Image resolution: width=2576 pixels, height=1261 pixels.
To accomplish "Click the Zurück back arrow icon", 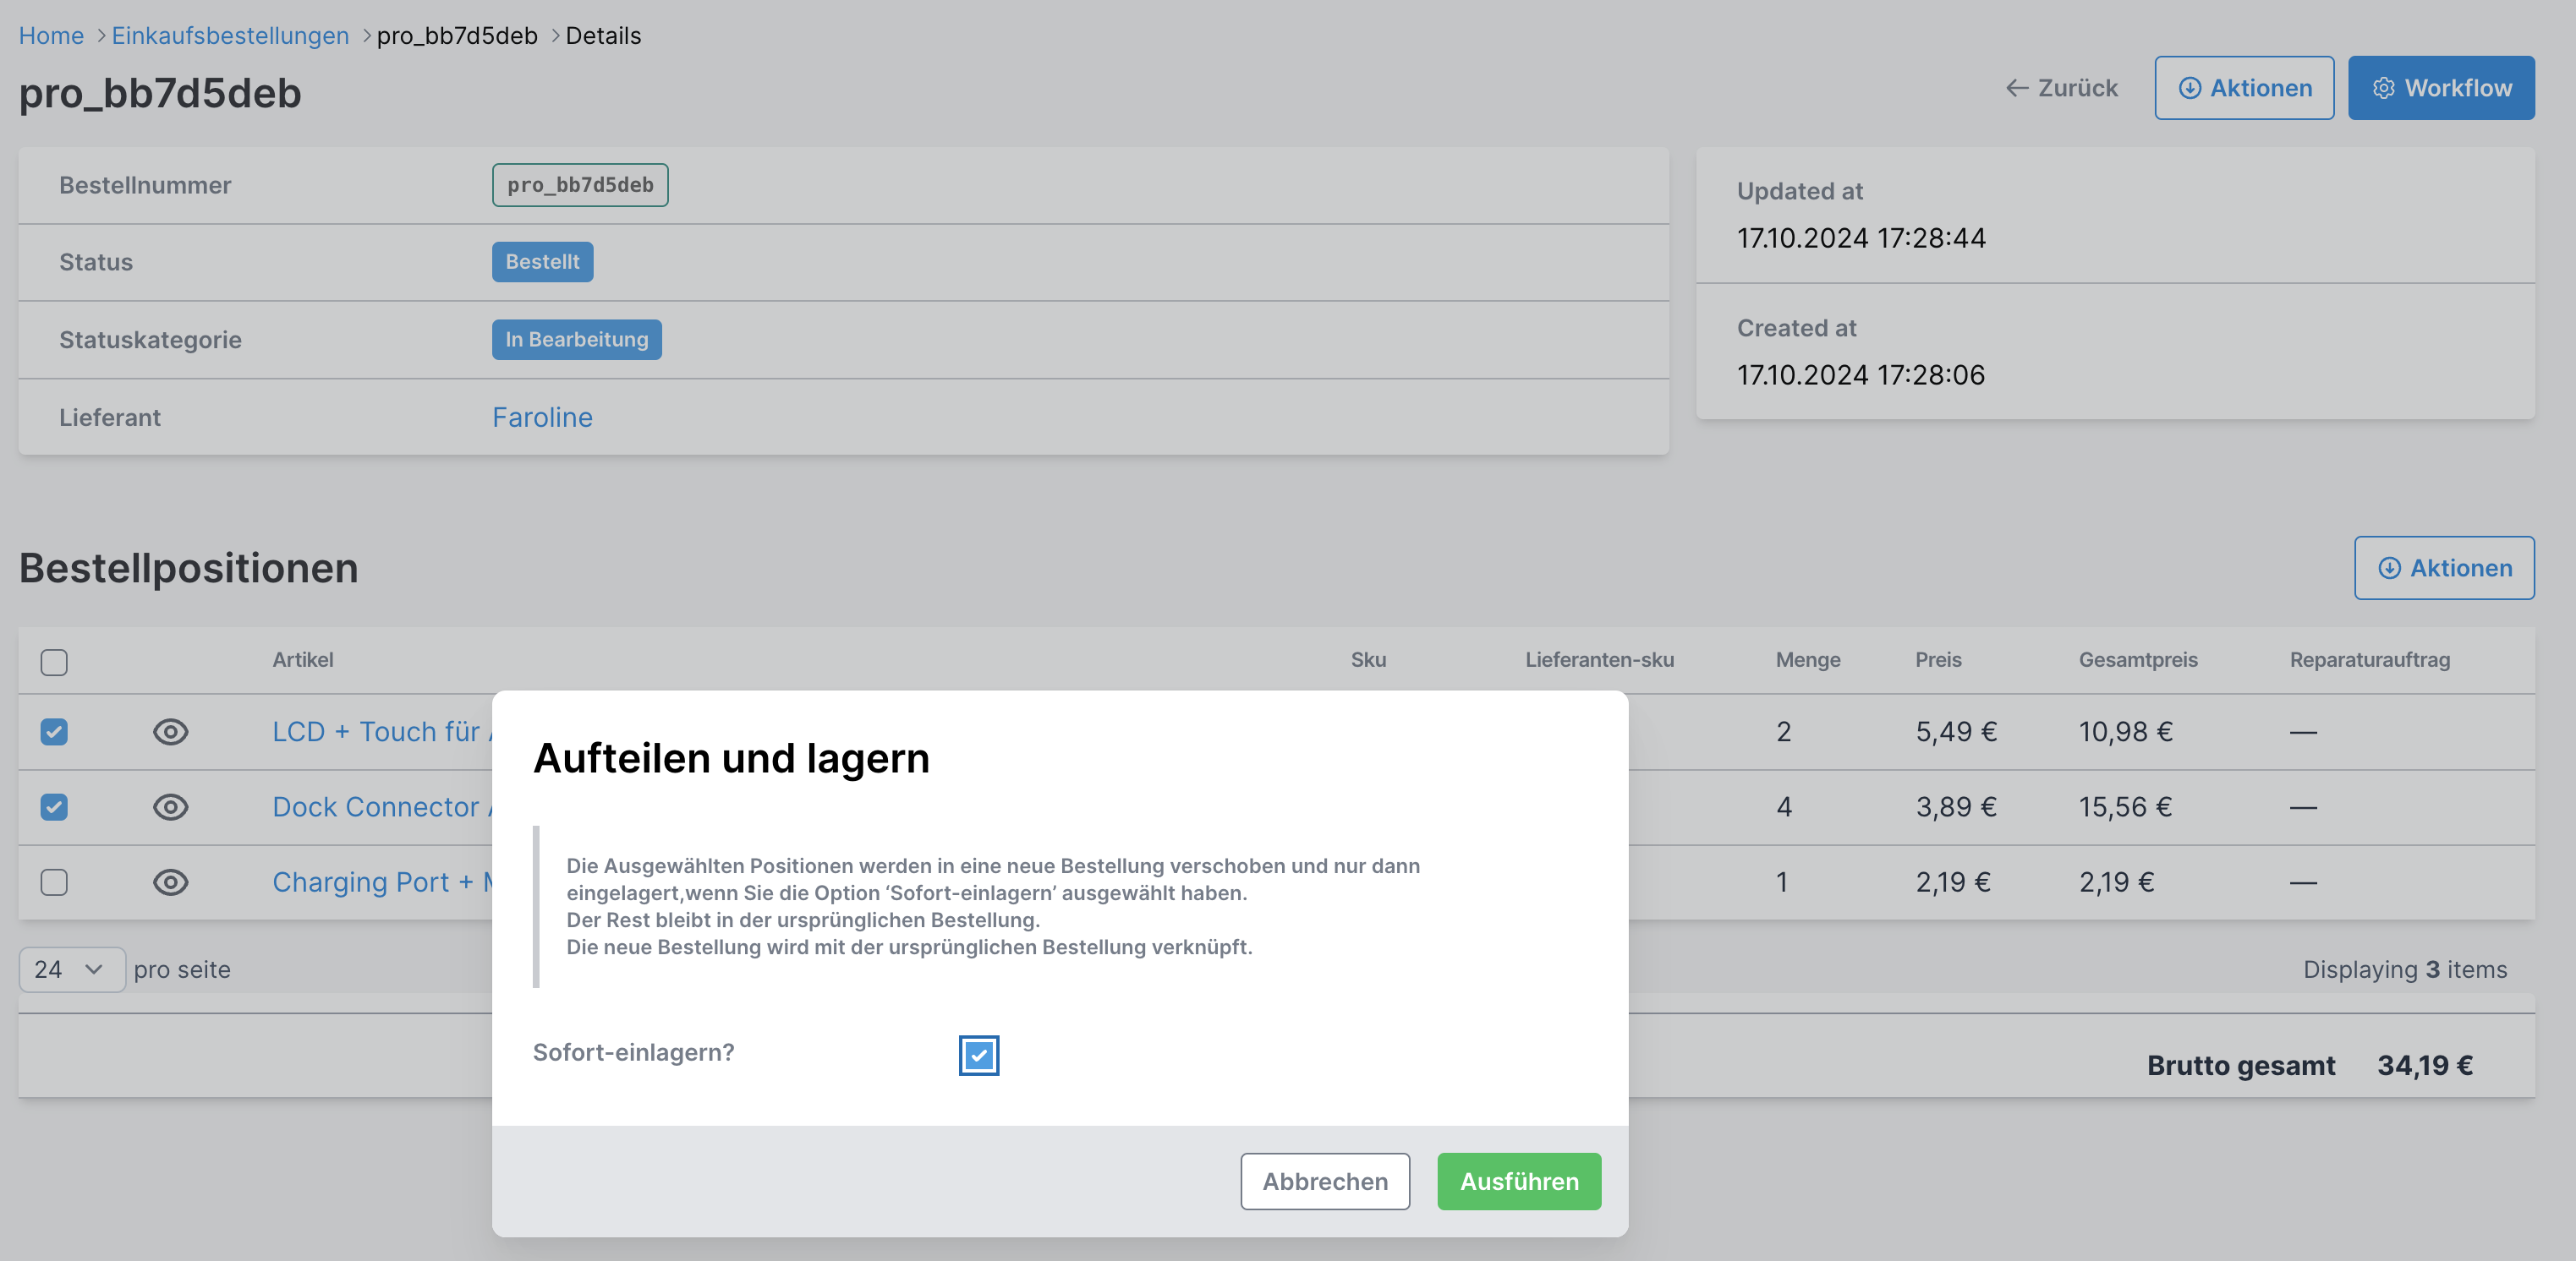I will [x=2016, y=88].
